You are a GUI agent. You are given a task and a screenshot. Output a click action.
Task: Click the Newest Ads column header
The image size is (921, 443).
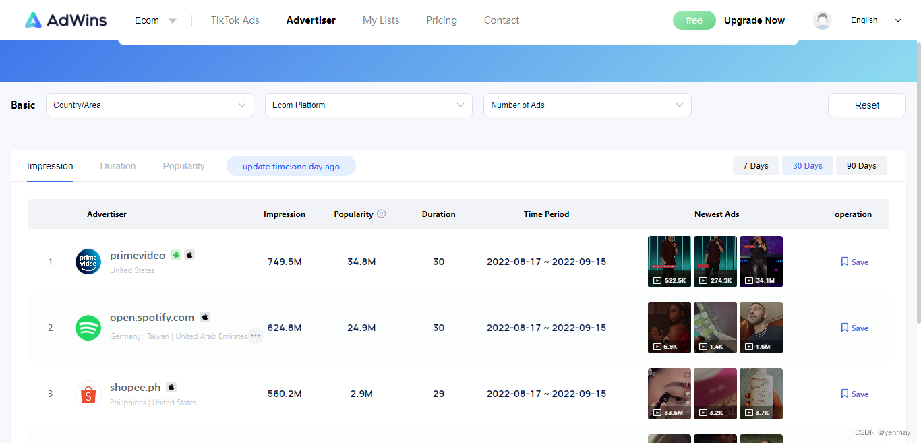coord(717,214)
